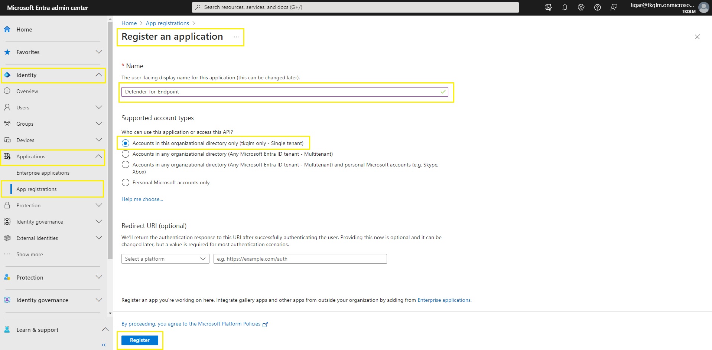Close the Register an application pane
Viewport: 712px width, 350px height.
pyautogui.click(x=697, y=37)
